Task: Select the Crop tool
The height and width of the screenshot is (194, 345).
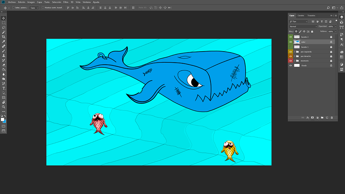Action: click(x=4, y=37)
